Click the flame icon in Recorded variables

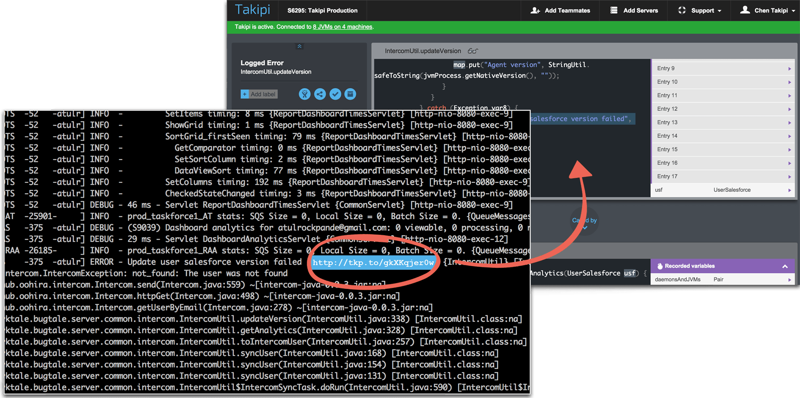(x=660, y=266)
